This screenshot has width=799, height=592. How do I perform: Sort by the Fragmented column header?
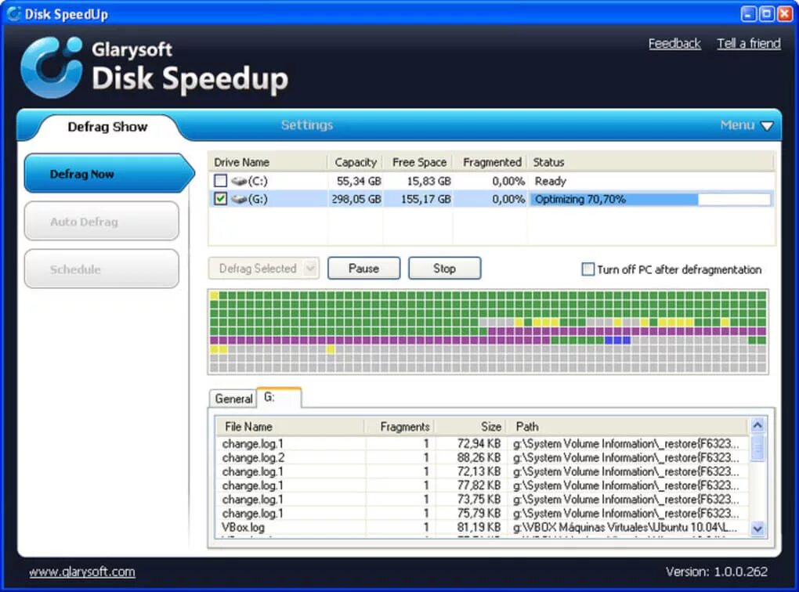490,162
